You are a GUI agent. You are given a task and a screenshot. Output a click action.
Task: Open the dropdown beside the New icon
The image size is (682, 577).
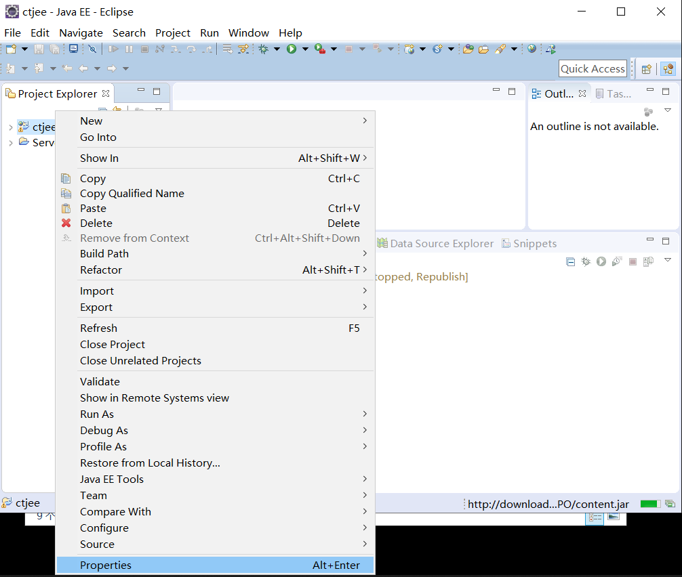(25, 49)
